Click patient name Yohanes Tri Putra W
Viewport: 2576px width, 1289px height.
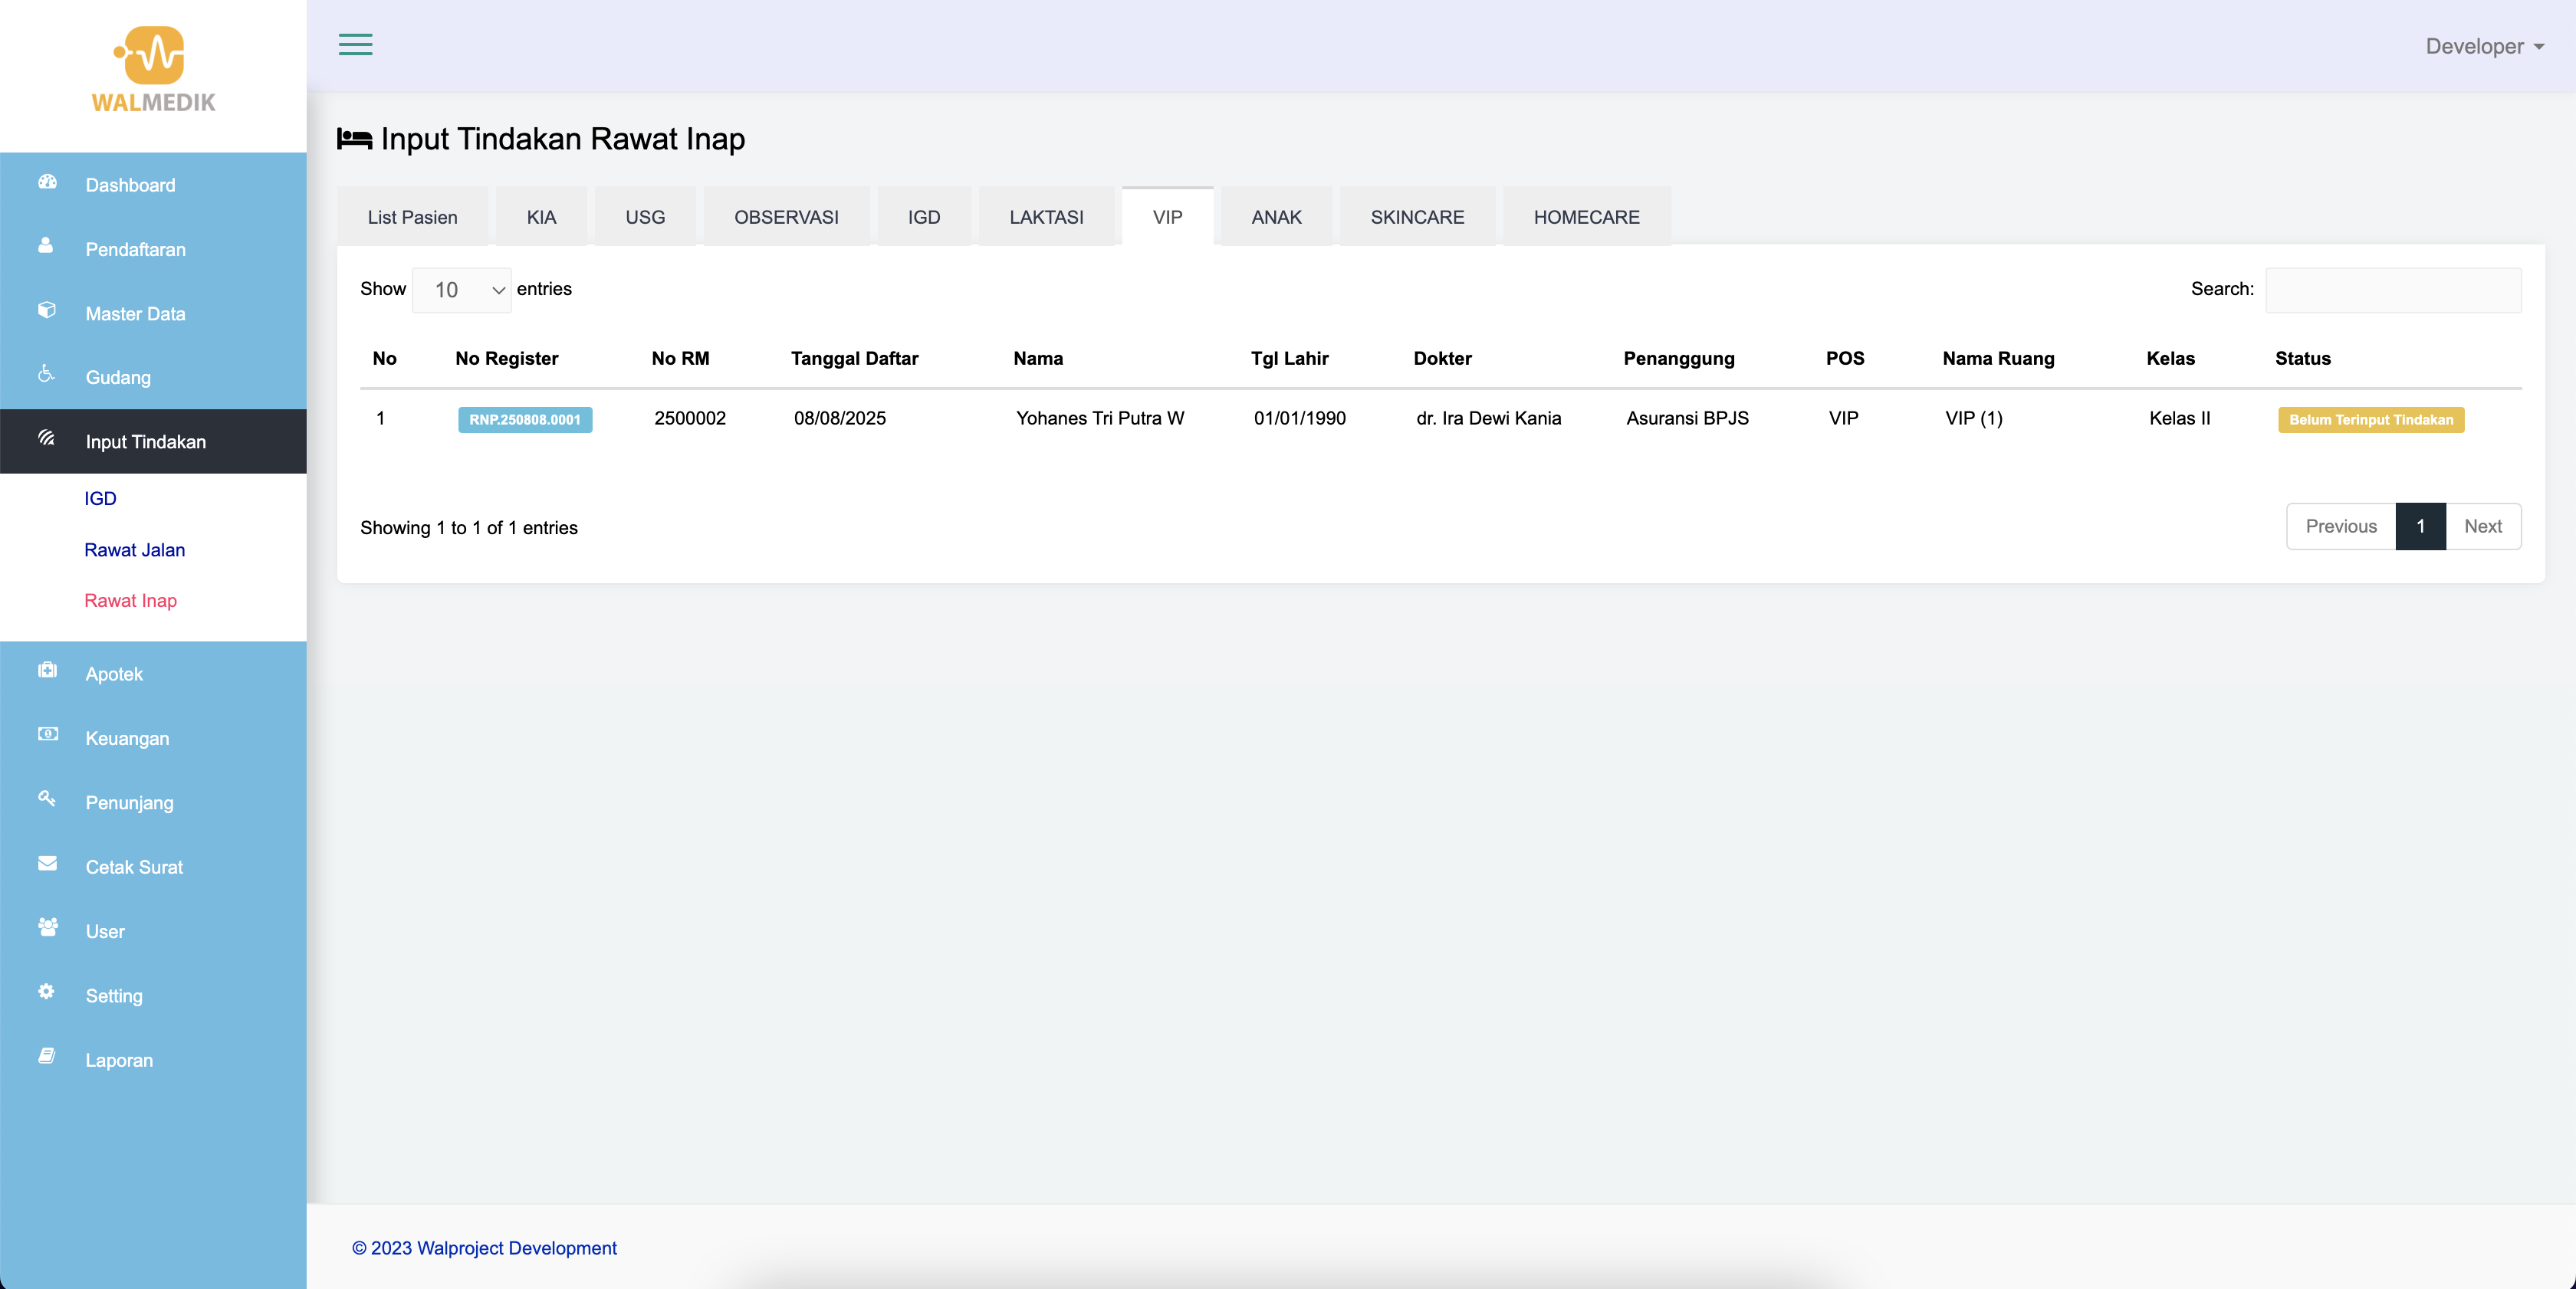[x=1100, y=418]
